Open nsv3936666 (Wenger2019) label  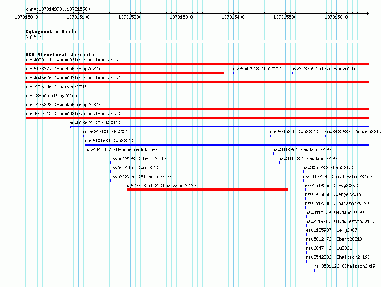[x=334, y=194]
